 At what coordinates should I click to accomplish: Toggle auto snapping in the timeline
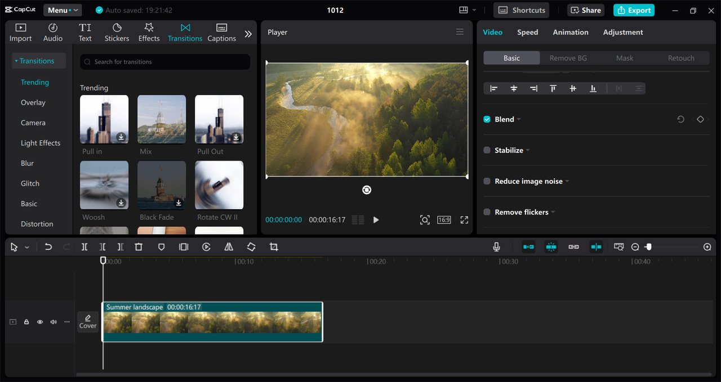[x=551, y=247]
